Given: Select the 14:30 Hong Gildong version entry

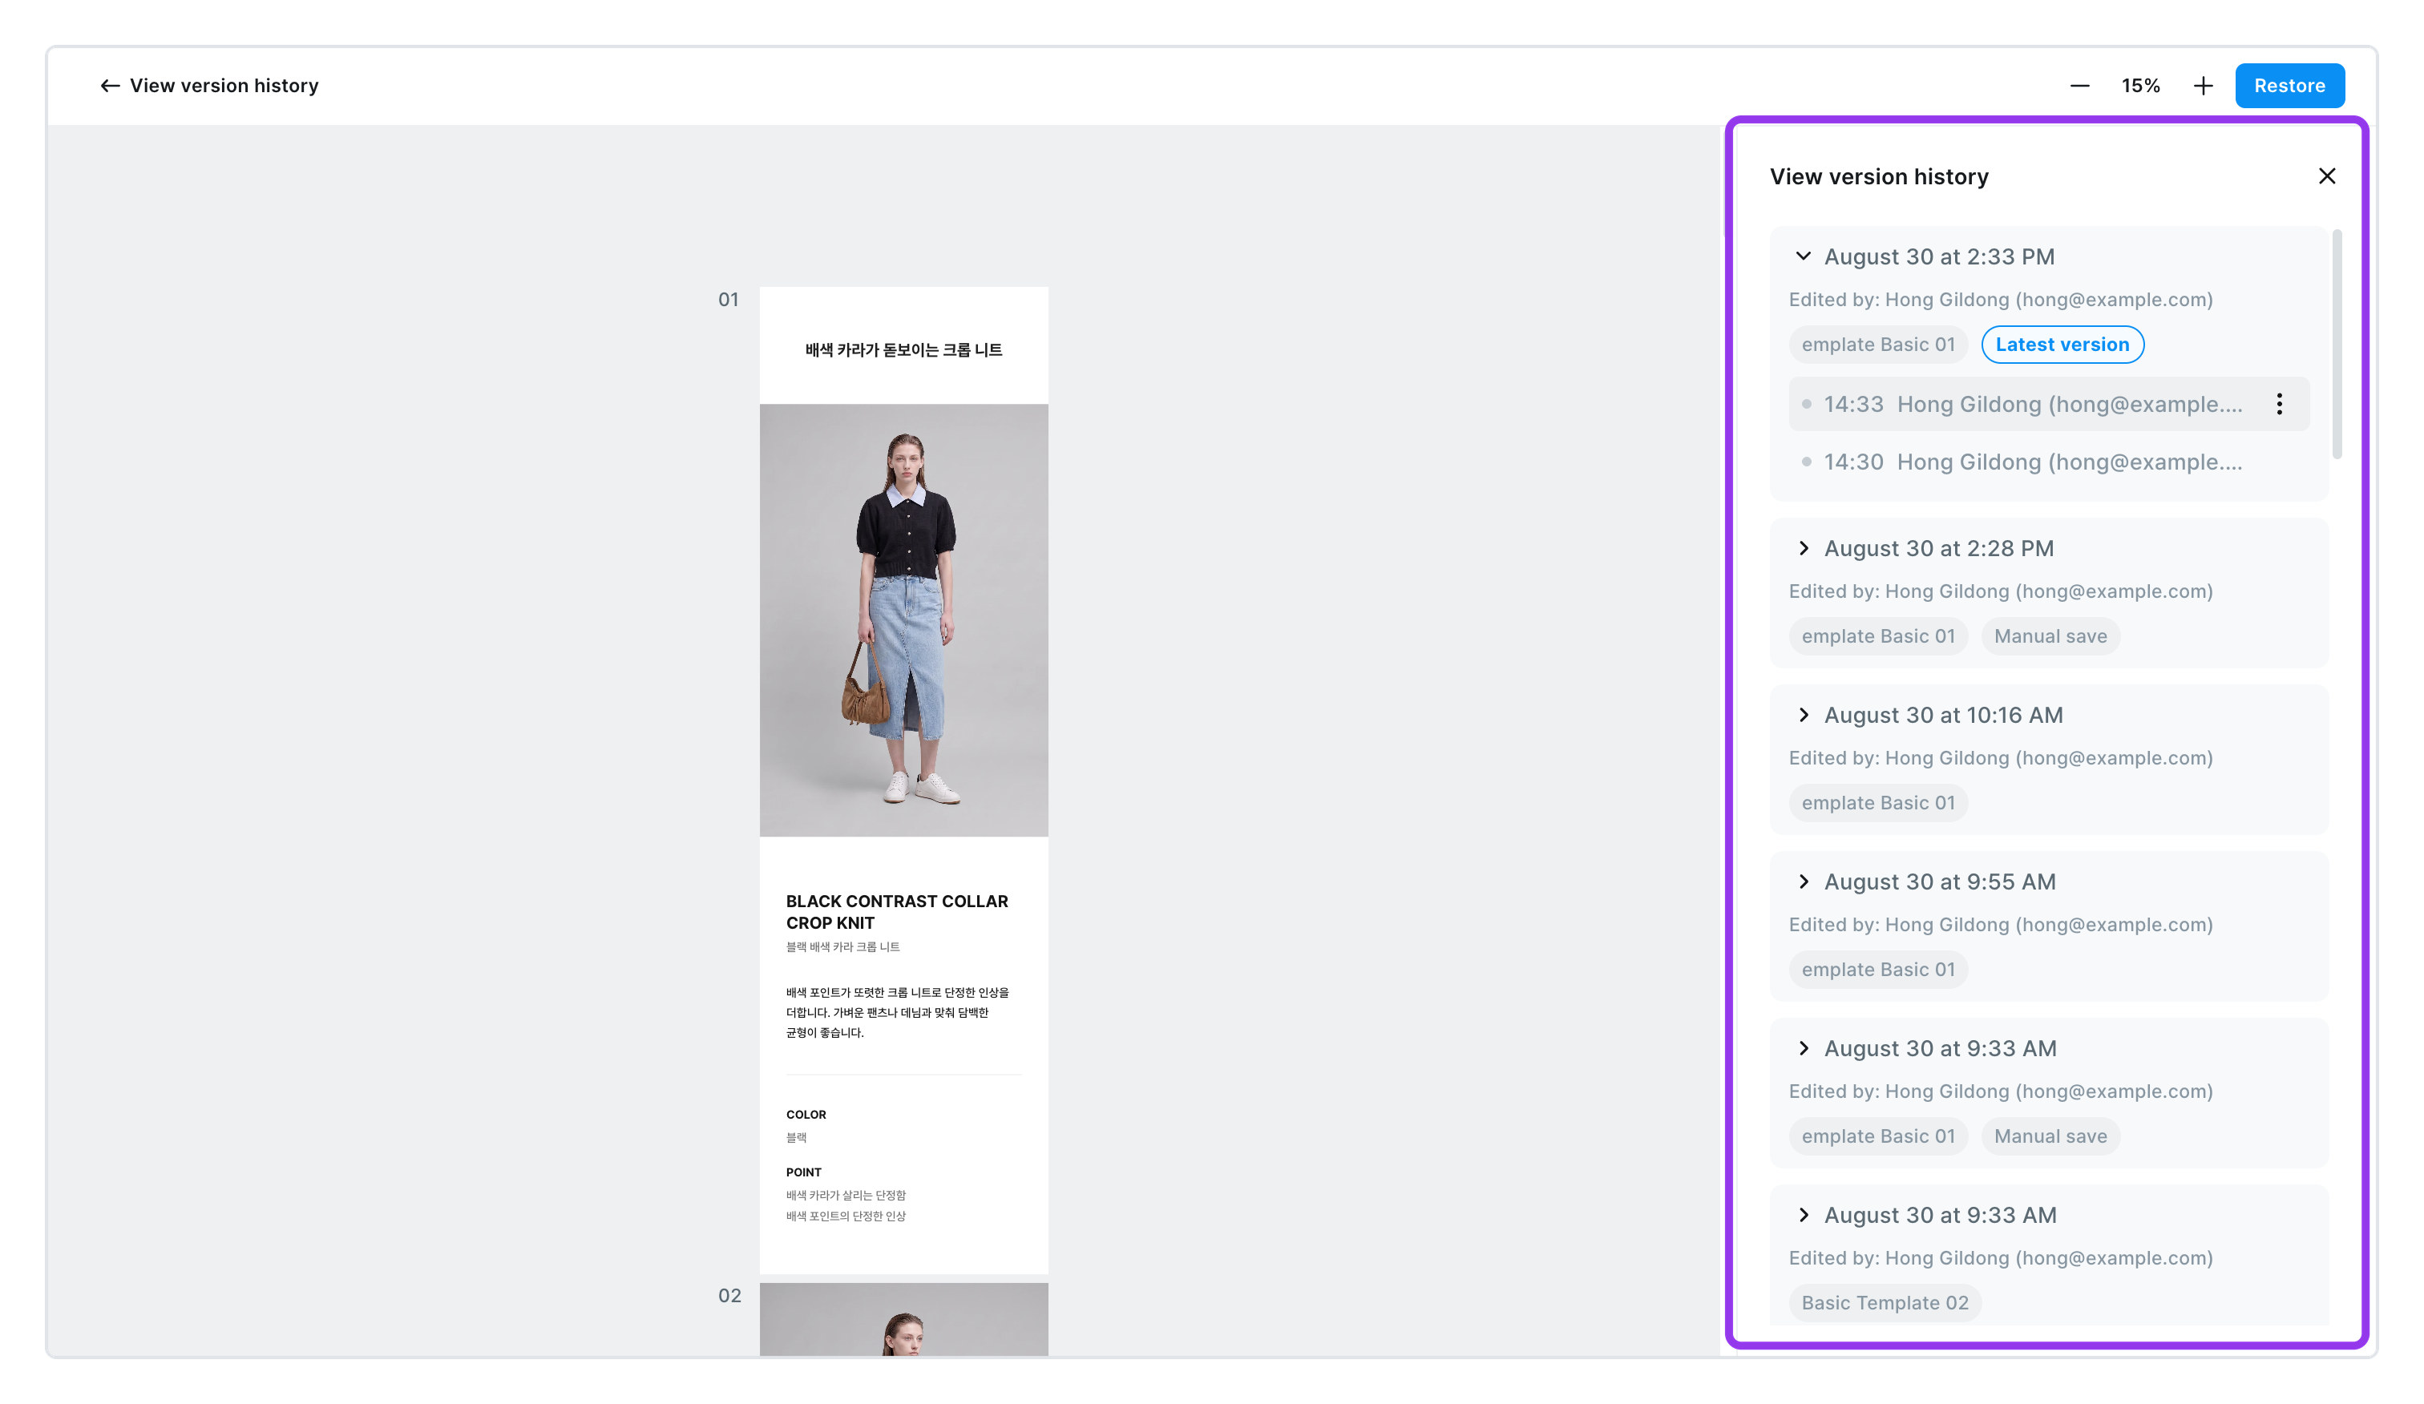Looking at the screenshot, I should tap(2049, 462).
